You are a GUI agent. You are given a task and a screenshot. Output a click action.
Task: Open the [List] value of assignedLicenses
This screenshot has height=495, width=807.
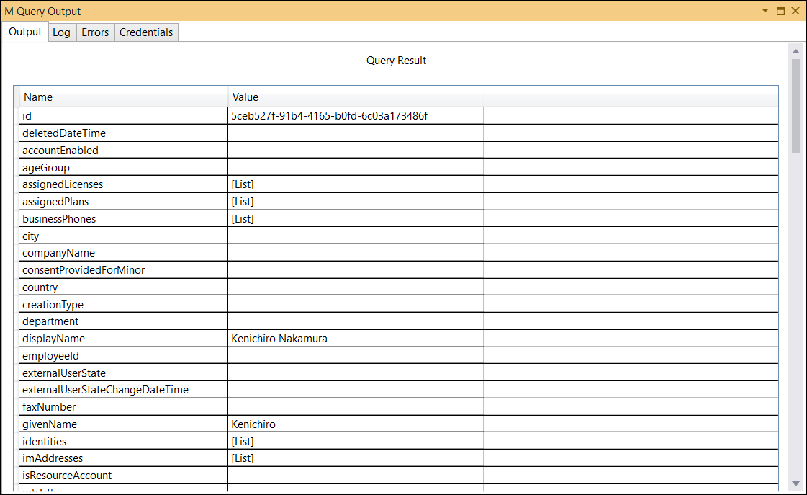pyautogui.click(x=356, y=184)
